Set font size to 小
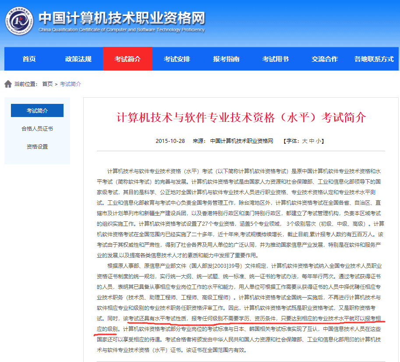The height and width of the screenshot is (362, 400). pos(319,141)
